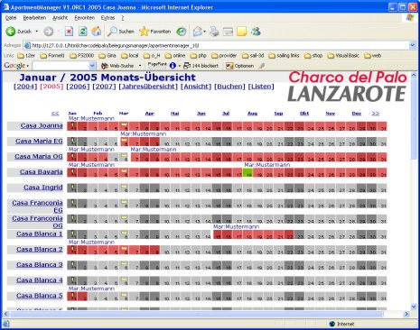Expand the address bar dropdown
The height and width of the screenshot is (330, 420).
(x=413, y=45)
